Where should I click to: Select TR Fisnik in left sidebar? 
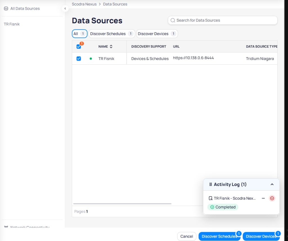12,24
